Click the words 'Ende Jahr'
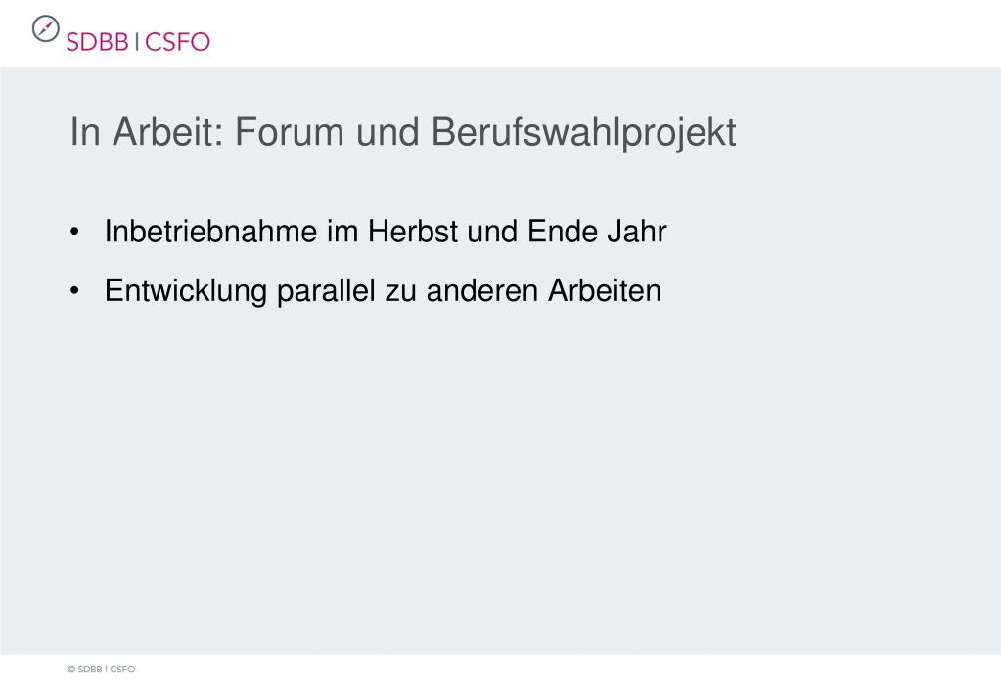 [x=597, y=231]
